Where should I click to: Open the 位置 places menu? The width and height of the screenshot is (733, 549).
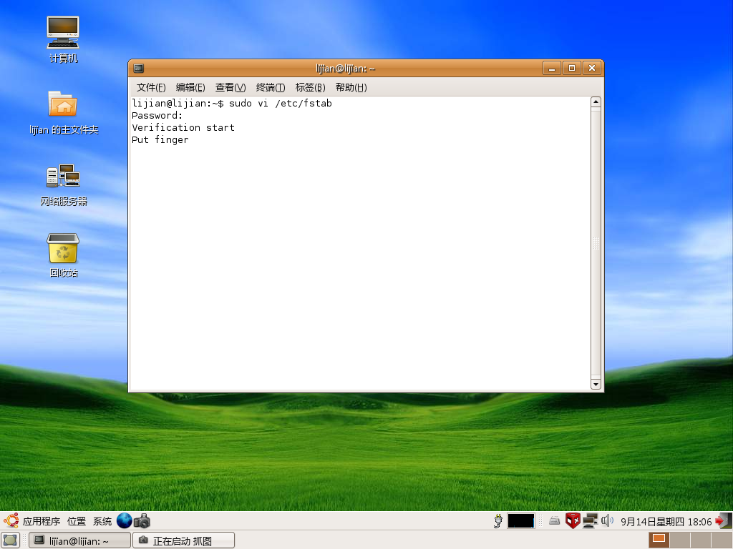pos(76,521)
